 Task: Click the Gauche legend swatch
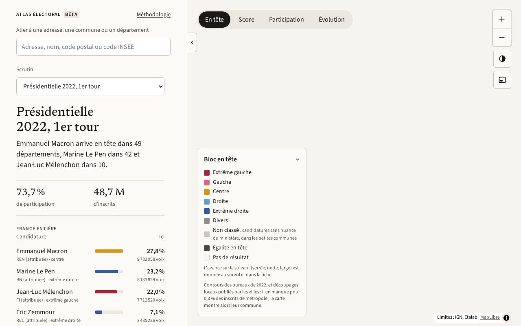point(207,183)
